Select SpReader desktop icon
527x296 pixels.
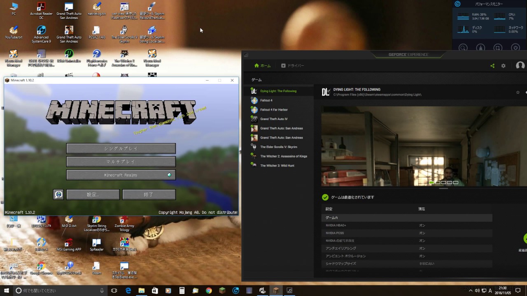click(x=97, y=245)
